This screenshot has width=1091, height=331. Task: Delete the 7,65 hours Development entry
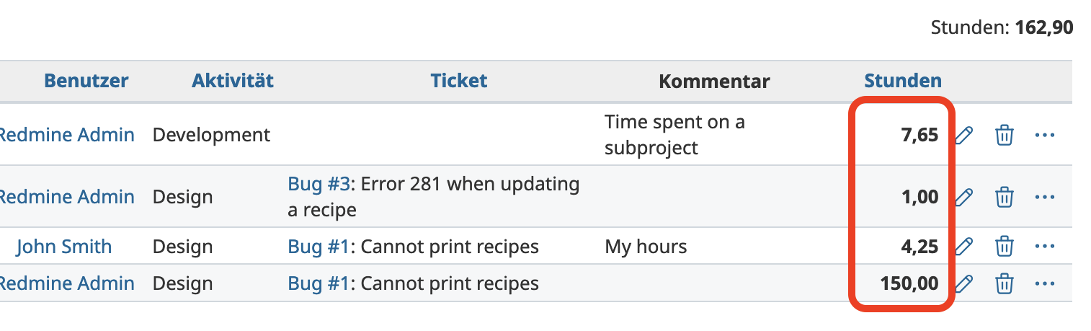1004,135
